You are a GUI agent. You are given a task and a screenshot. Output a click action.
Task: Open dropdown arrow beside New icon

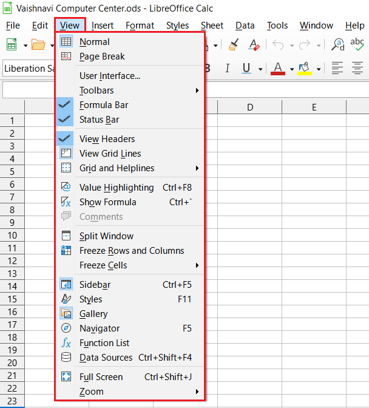(25, 46)
